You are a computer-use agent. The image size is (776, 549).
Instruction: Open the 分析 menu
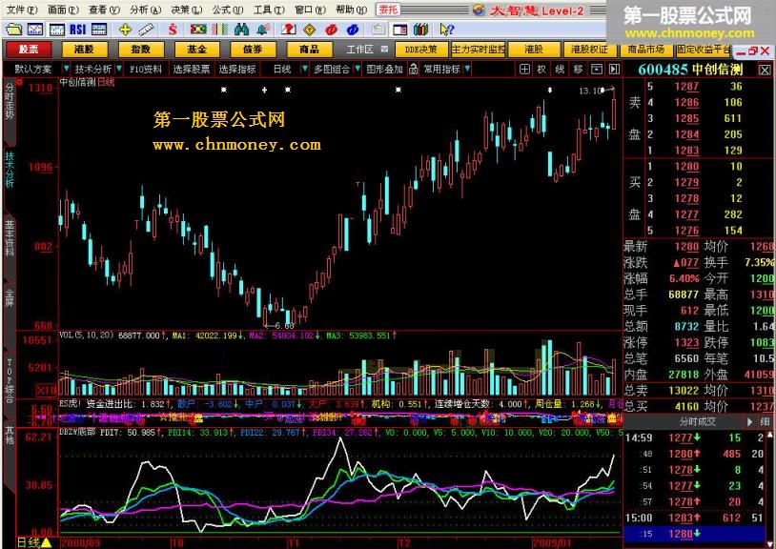point(146,10)
